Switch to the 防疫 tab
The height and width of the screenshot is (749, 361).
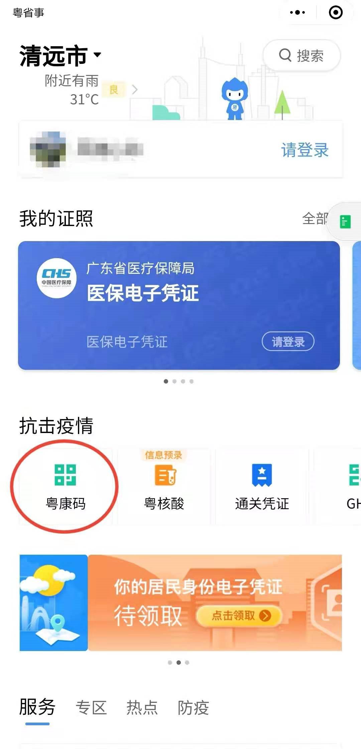193,708
